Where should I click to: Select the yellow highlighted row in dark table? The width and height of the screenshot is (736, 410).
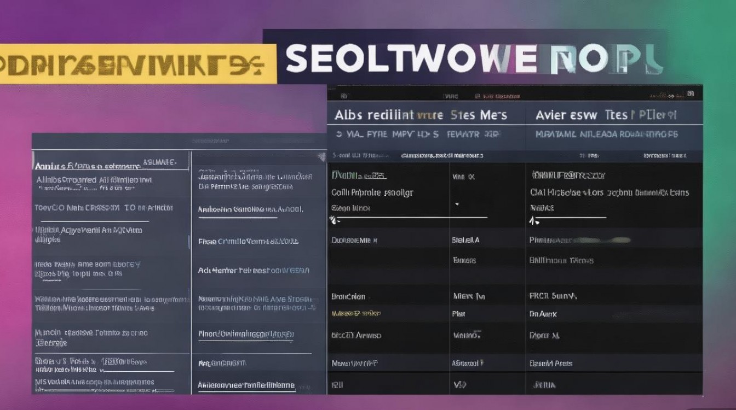point(357,314)
